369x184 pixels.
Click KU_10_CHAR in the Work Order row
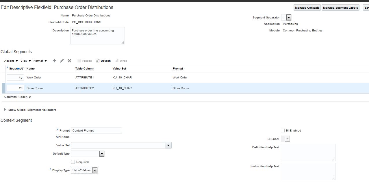click(122, 78)
